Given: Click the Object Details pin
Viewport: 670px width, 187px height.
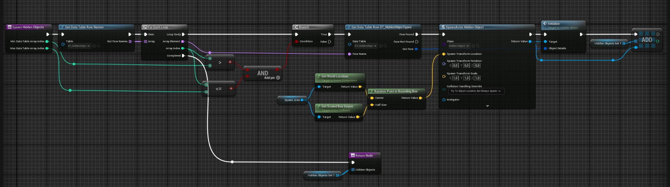Looking at the screenshot, I should pyautogui.click(x=546, y=48).
